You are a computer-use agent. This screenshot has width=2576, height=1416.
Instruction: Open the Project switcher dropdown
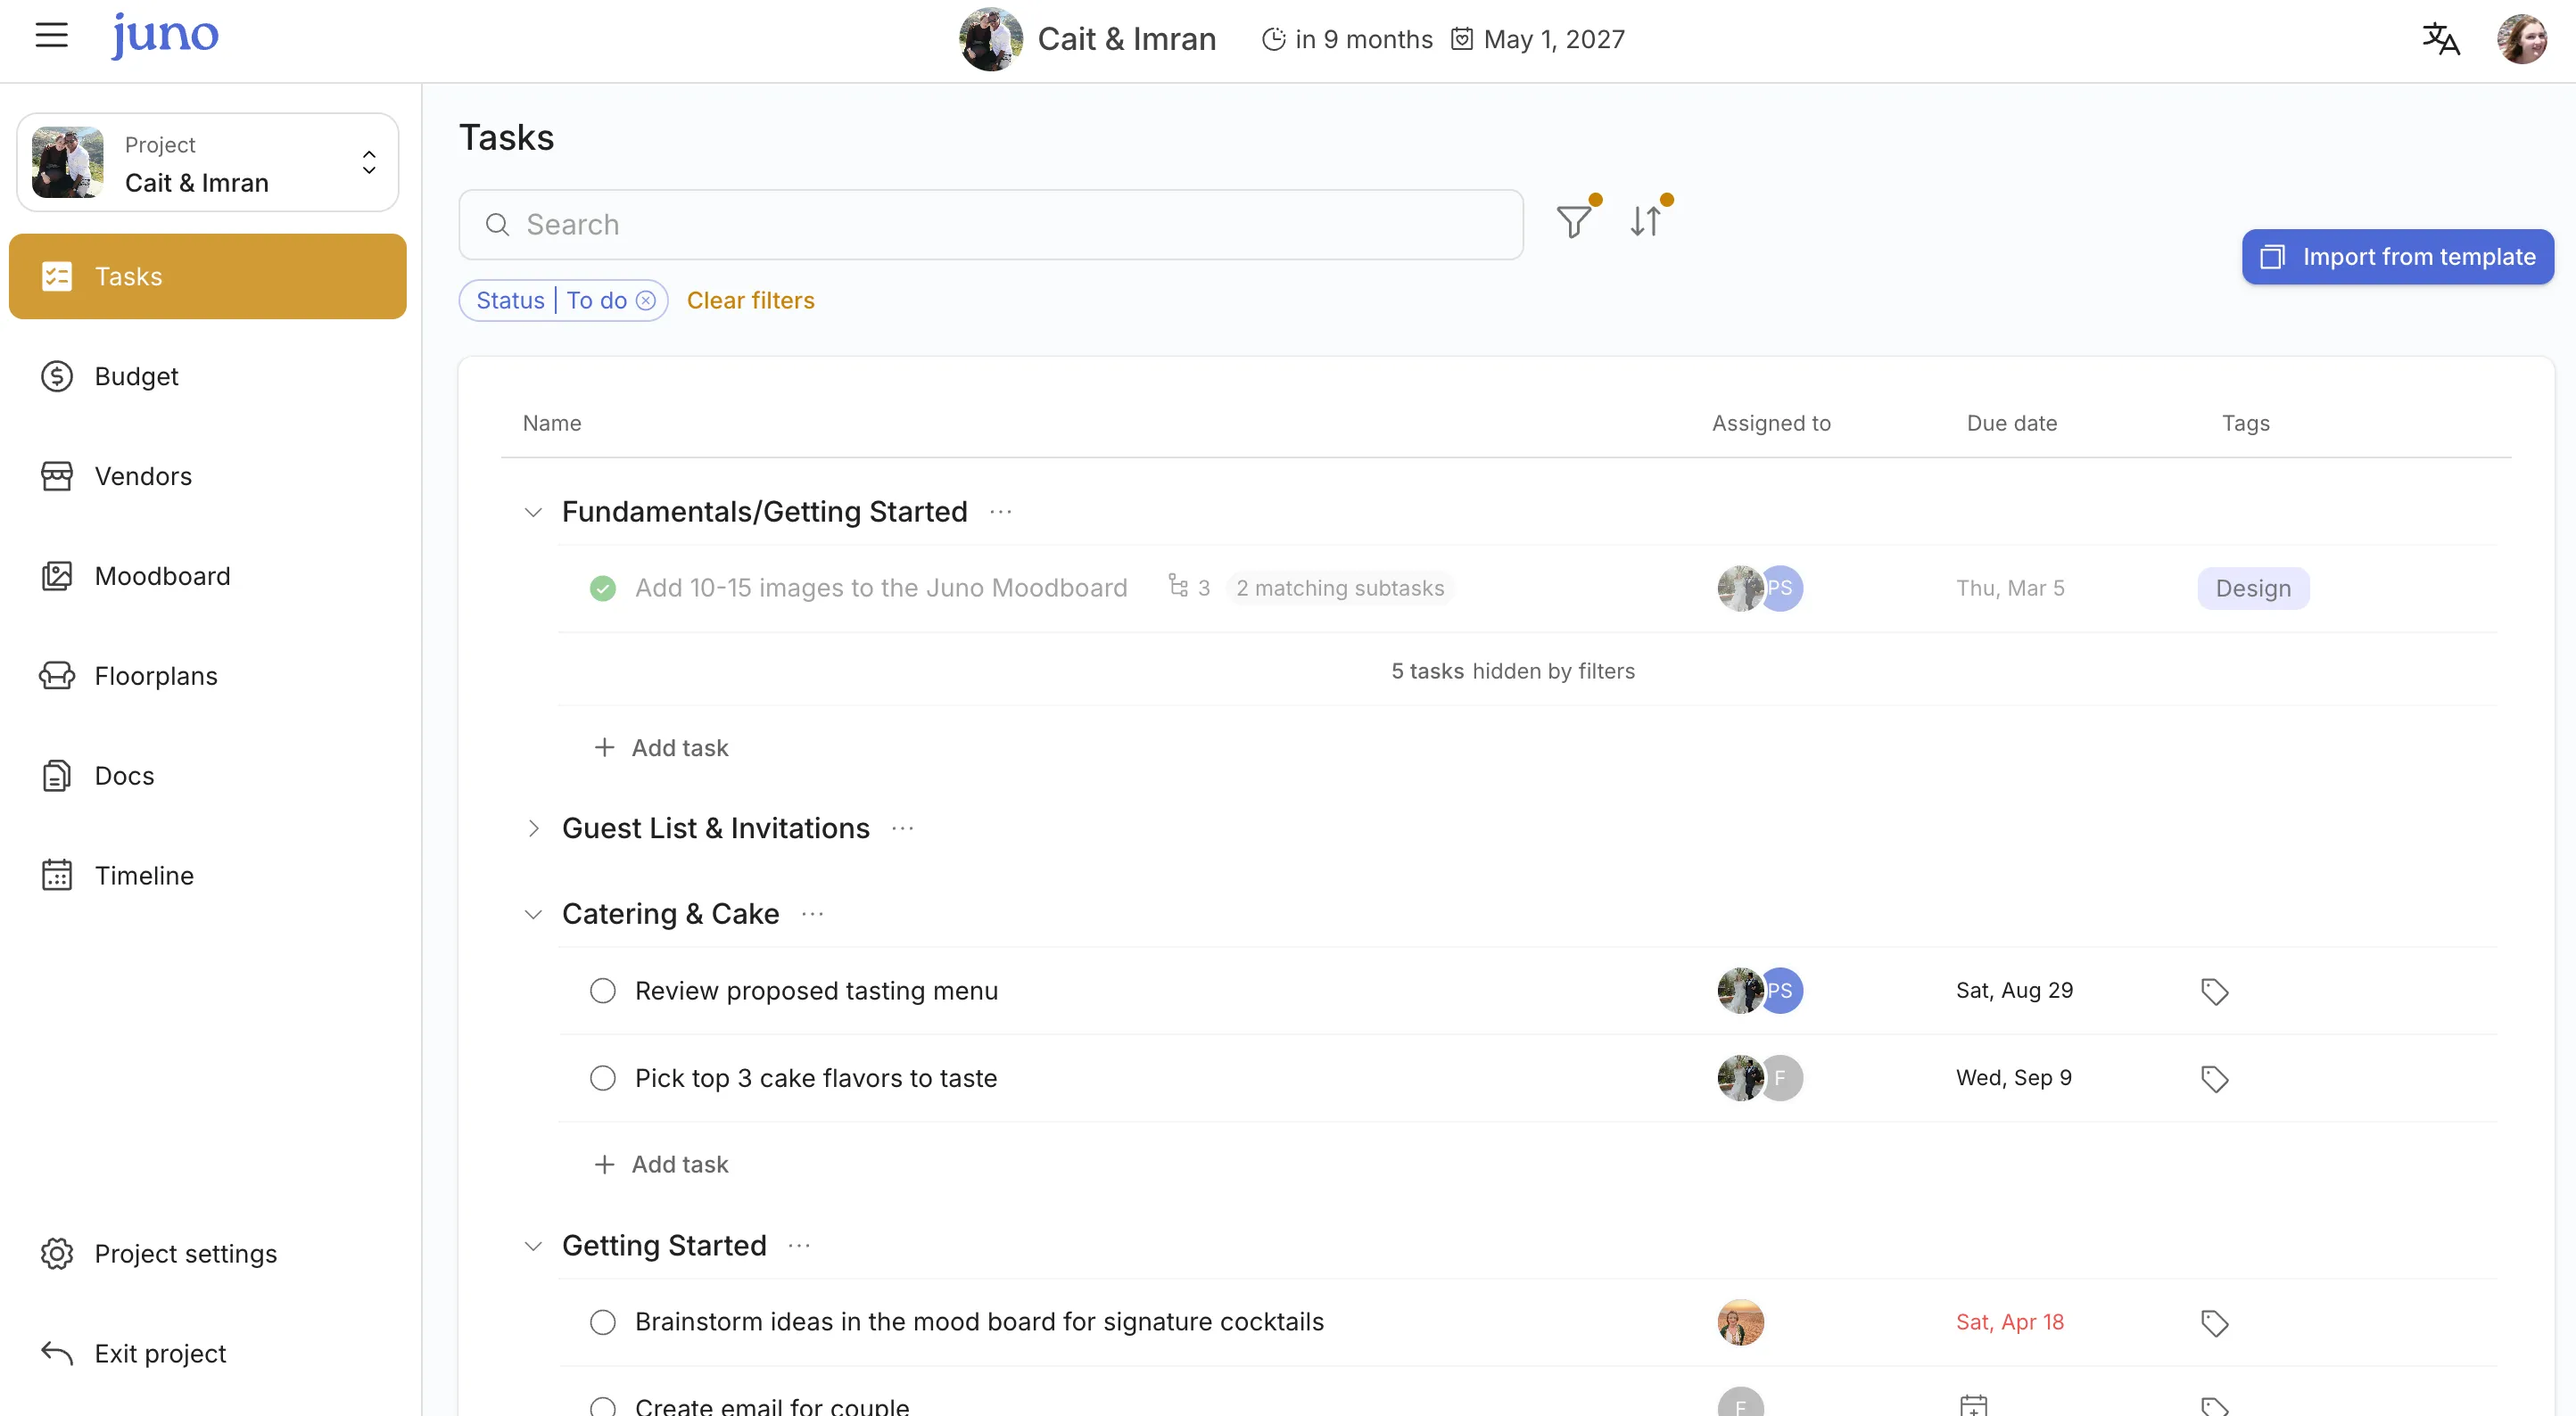[208, 162]
